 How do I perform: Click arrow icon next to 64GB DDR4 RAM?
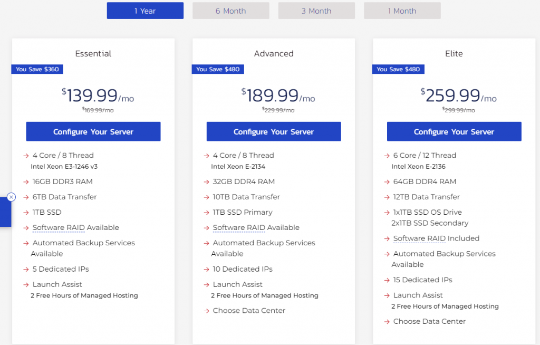click(x=387, y=182)
